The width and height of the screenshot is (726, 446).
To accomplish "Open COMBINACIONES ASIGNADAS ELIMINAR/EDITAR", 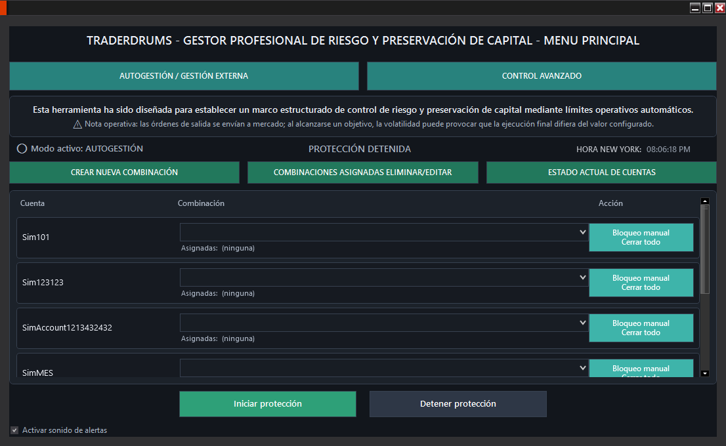I will (362, 172).
